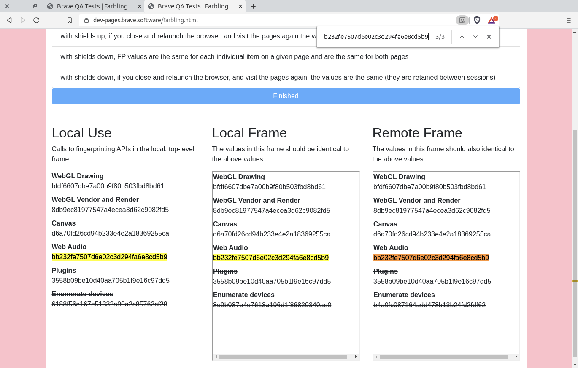Click Local Use Web Audio hash value

pyautogui.click(x=110, y=257)
